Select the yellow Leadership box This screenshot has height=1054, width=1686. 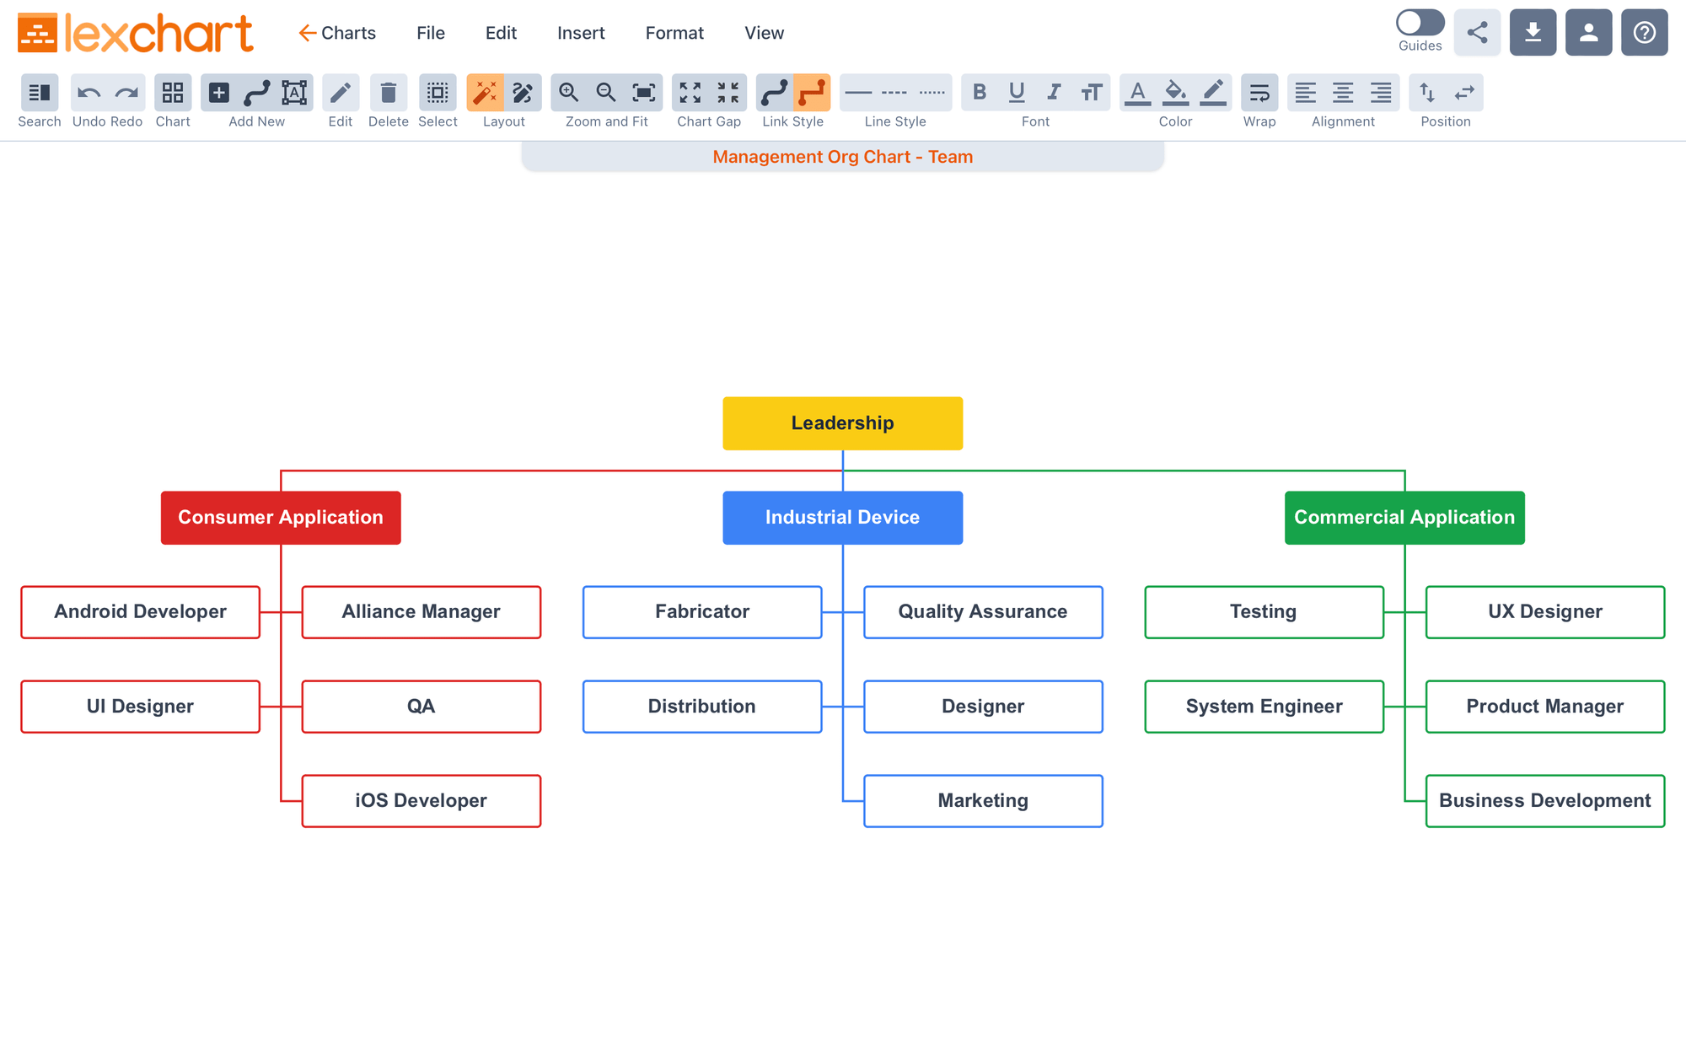pos(842,423)
